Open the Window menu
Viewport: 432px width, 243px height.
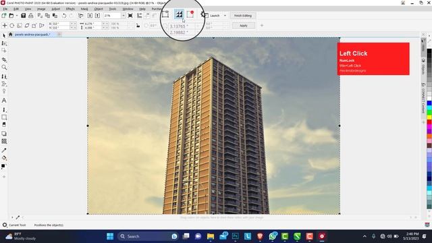click(128, 9)
